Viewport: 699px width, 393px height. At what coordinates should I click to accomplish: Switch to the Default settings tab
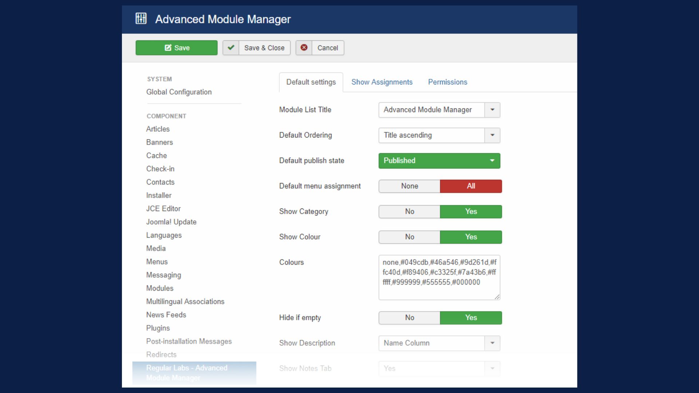(x=311, y=82)
